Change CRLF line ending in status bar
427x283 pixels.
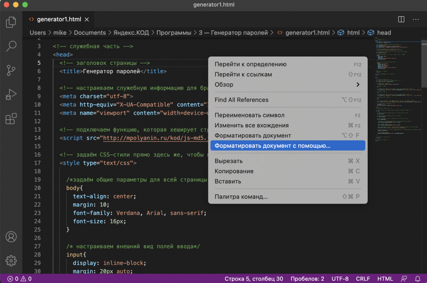[x=363, y=279]
